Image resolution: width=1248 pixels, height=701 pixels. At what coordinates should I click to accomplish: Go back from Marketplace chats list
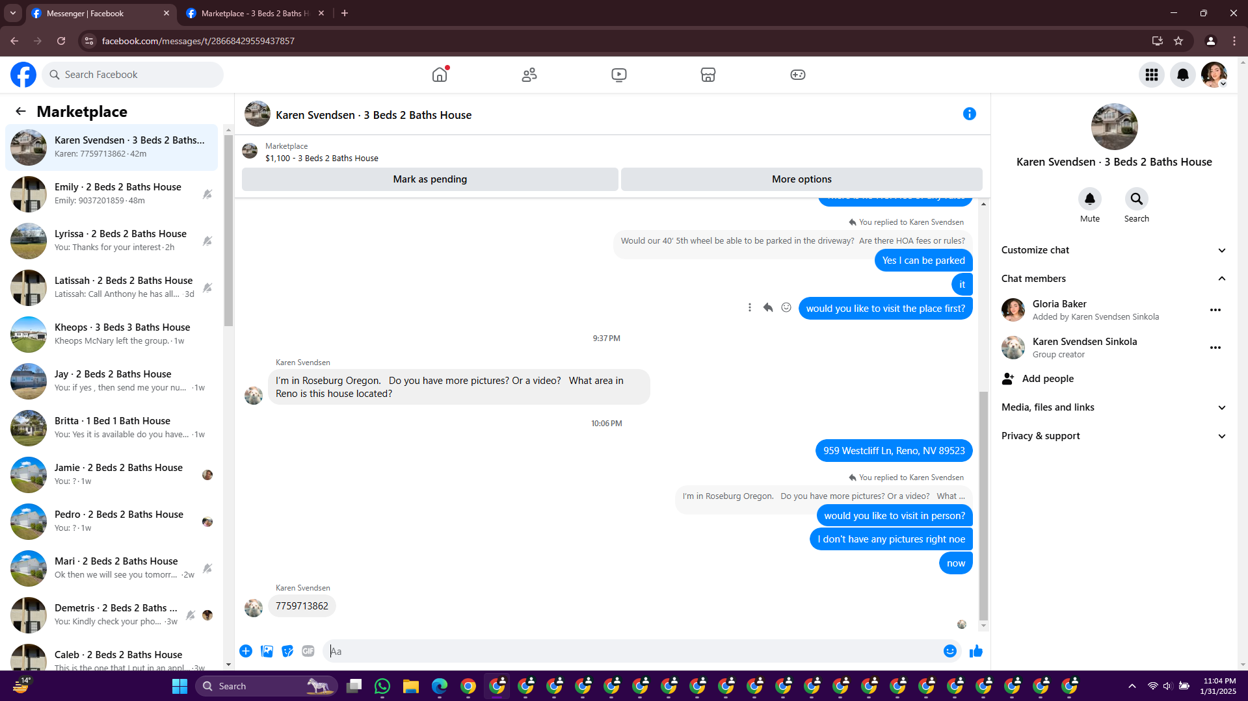point(21,111)
